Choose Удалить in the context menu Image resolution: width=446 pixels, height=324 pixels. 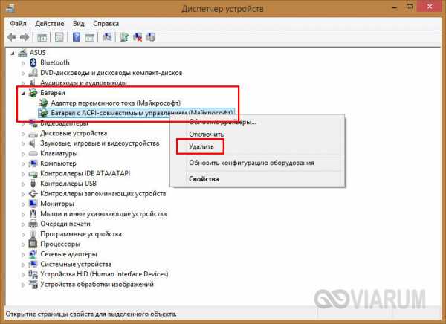coord(201,146)
